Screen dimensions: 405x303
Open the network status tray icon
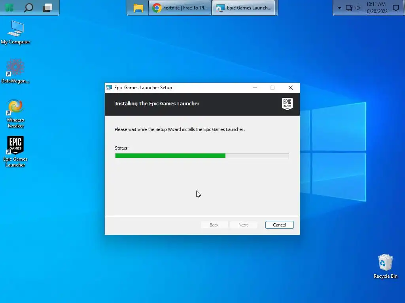point(349,8)
